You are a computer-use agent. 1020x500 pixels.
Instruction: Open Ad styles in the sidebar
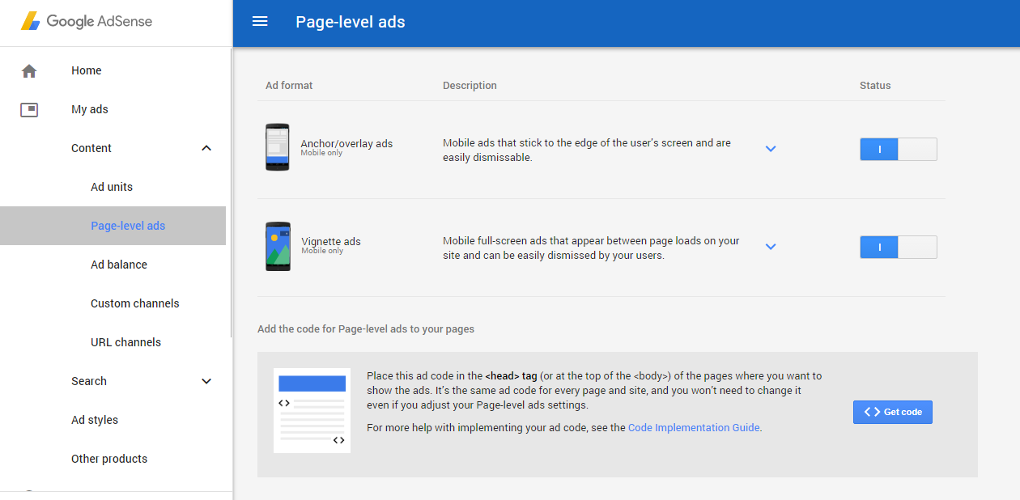pyautogui.click(x=95, y=420)
